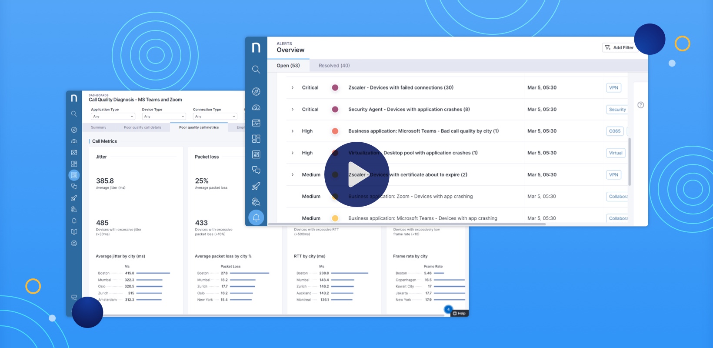Click the yellow severity dot for Medium Teams app crashing
713x348 pixels.
[x=335, y=218]
